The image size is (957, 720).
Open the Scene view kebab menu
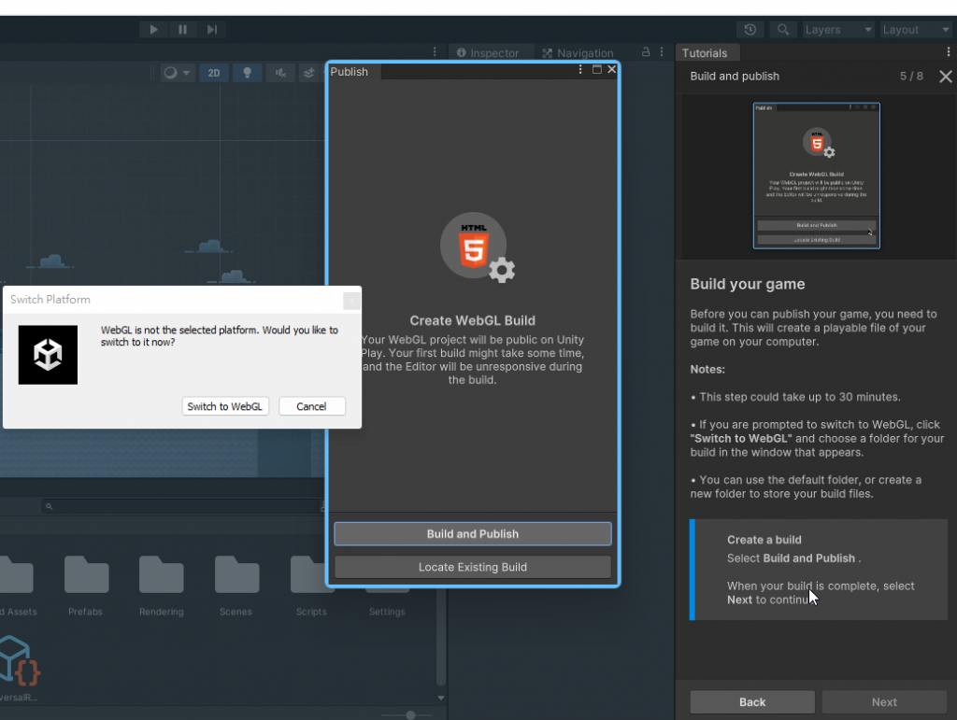coord(435,52)
